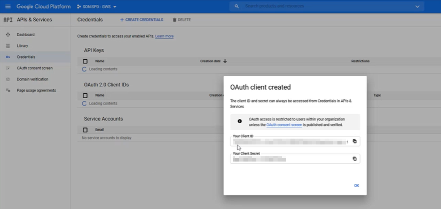Open the SONISPD - GWS project selector
The width and height of the screenshot is (441, 209).
coord(97,7)
